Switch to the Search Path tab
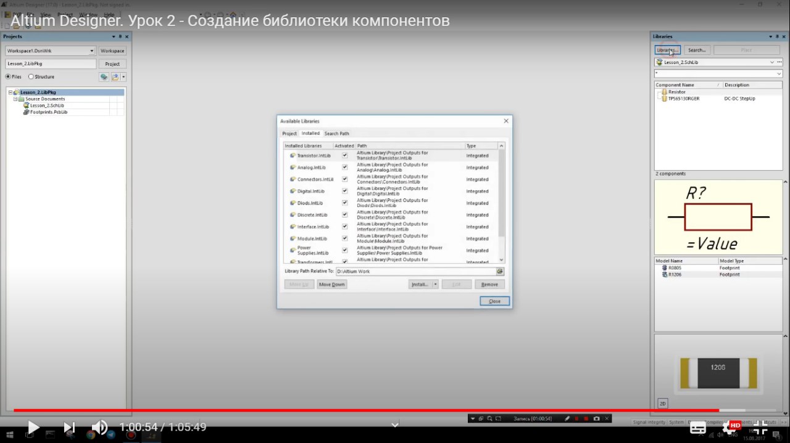790x443 pixels. (337, 134)
